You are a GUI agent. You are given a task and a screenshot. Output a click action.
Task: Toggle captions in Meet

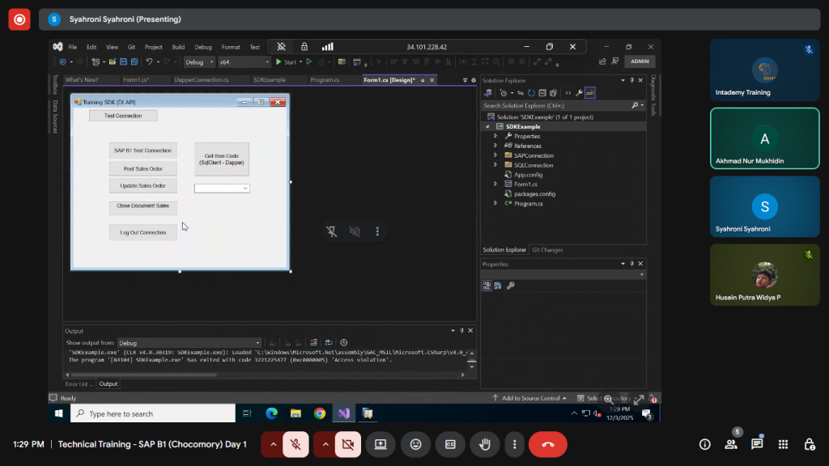(450, 444)
